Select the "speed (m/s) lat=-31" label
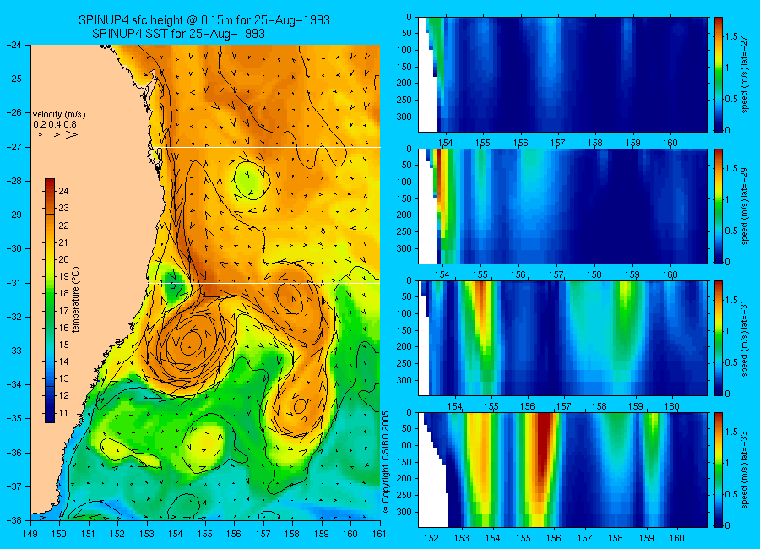The height and width of the screenshot is (549, 760). tap(746, 339)
